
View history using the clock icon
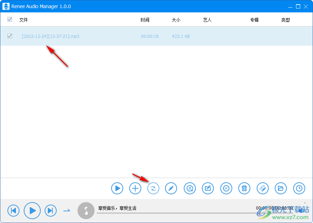coord(299,188)
